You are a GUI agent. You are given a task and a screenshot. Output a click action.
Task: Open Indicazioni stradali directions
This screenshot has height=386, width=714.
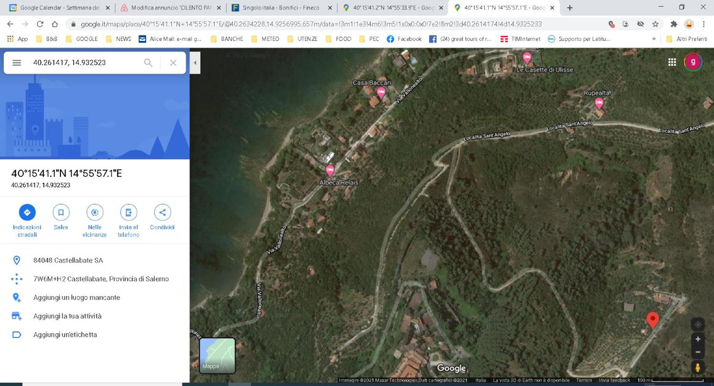(27, 212)
